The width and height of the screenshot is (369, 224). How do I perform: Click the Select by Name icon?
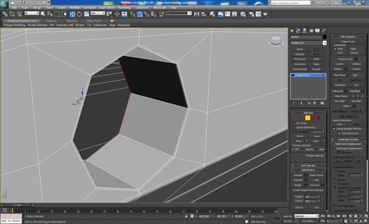(50, 14)
